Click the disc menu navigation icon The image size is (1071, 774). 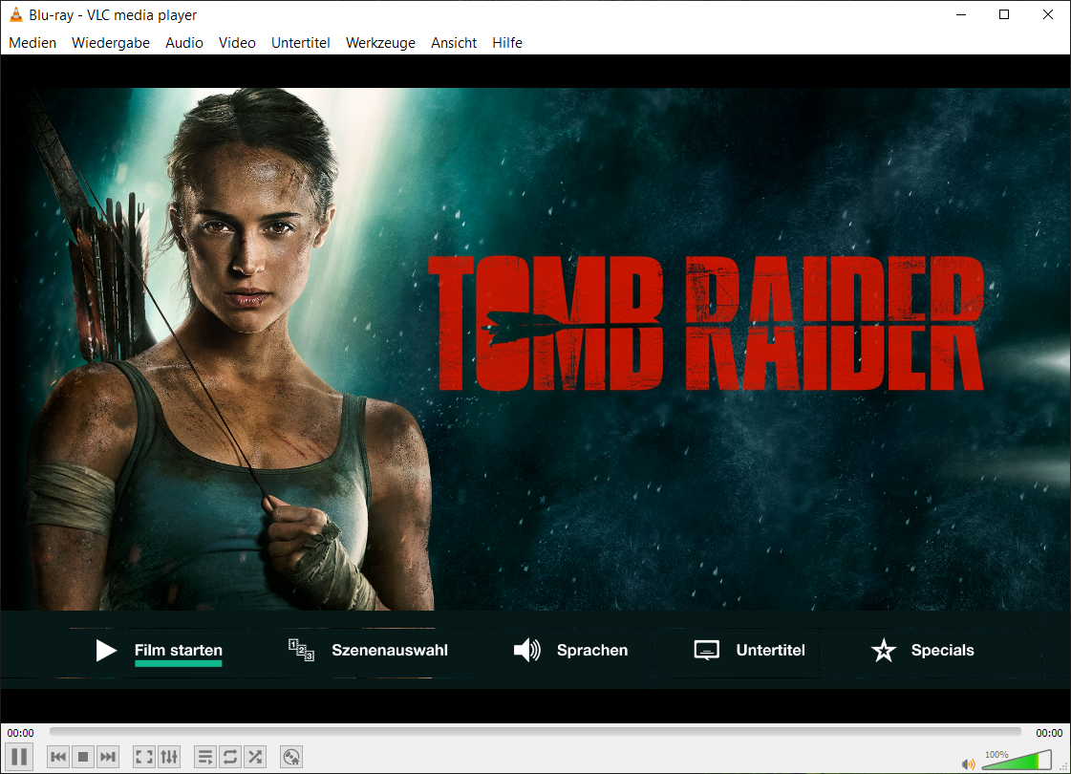(x=290, y=756)
